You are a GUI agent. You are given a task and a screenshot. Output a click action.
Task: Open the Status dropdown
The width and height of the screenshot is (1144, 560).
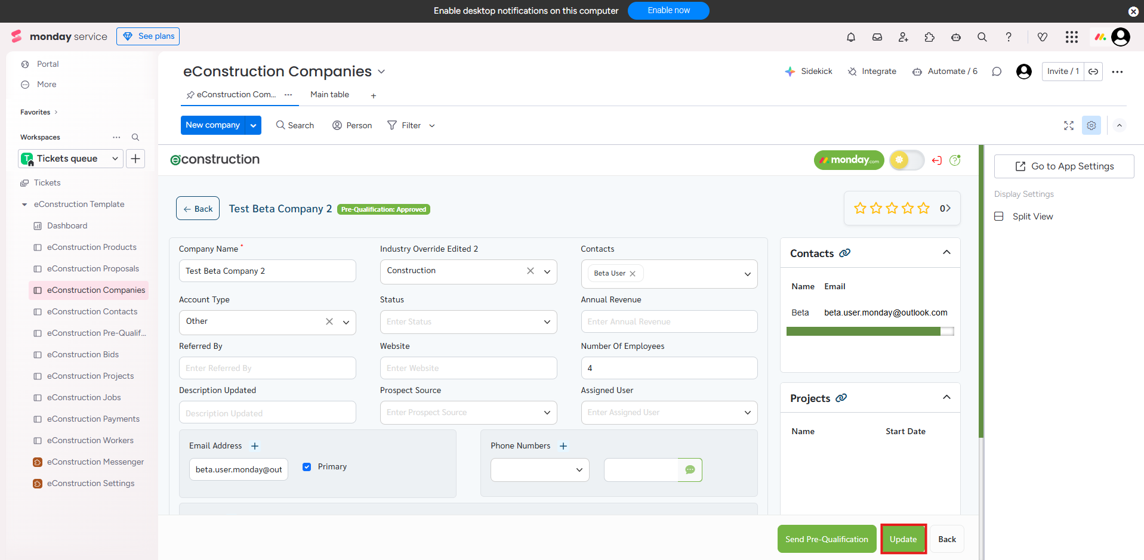pos(468,322)
